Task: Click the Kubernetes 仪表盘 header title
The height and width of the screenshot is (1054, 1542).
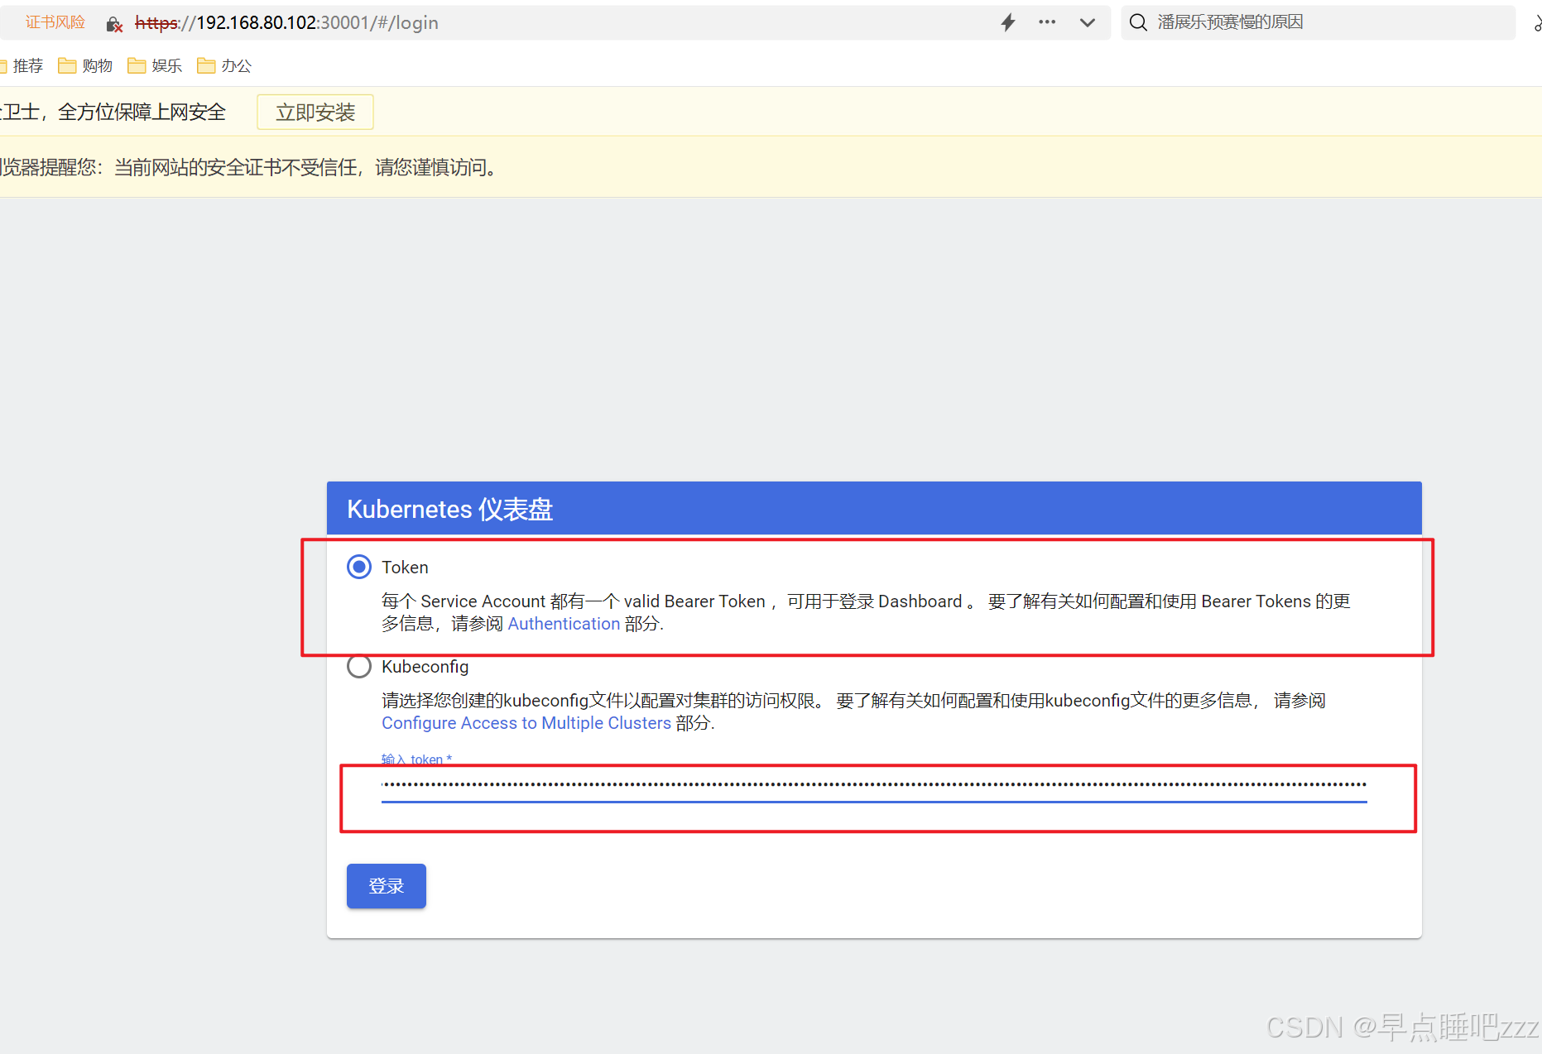Action: [x=449, y=509]
